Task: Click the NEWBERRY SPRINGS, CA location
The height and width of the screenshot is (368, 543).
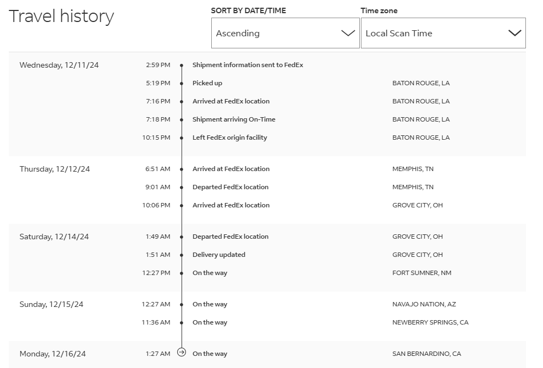Action: 430,322
